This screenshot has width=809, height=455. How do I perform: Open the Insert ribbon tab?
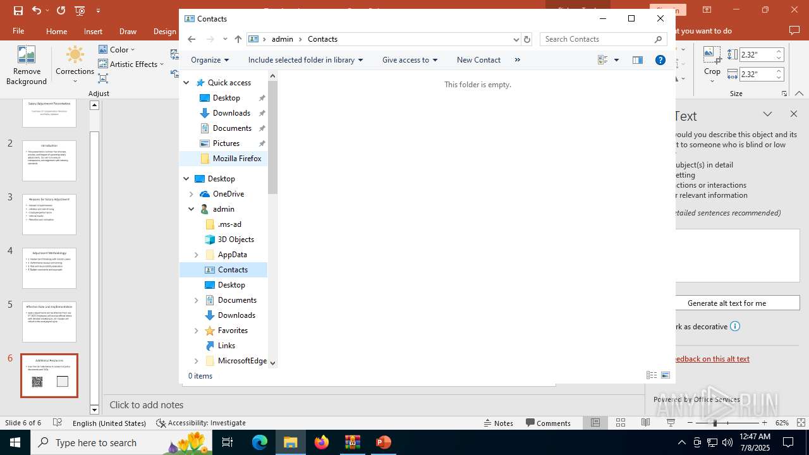click(x=93, y=31)
